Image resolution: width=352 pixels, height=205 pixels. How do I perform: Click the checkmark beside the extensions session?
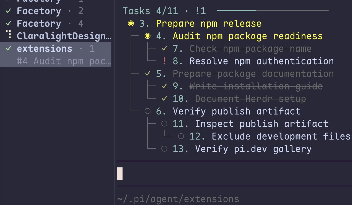pyautogui.click(x=8, y=48)
